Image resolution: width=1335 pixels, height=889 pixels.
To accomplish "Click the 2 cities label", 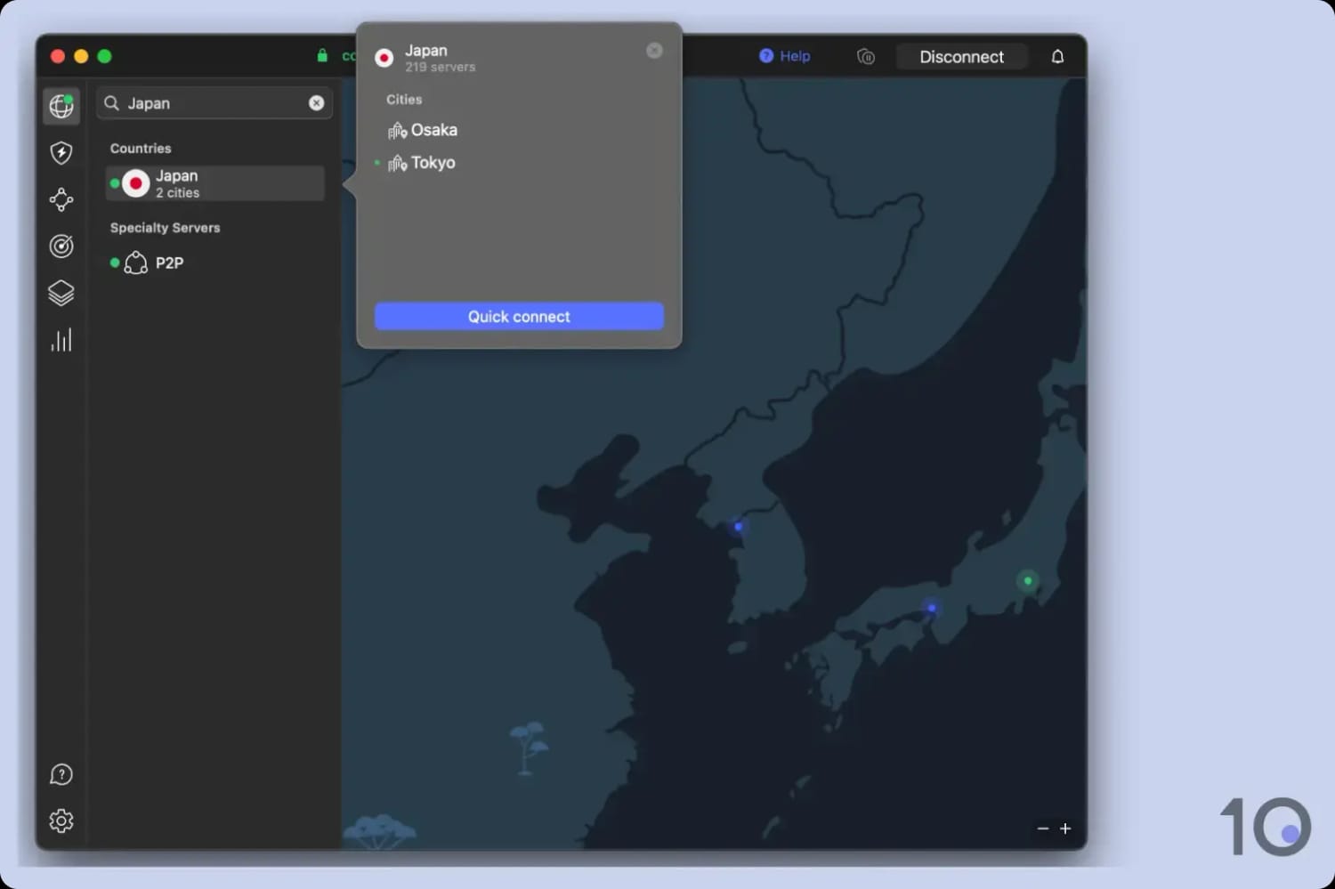I will coord(178,193).
